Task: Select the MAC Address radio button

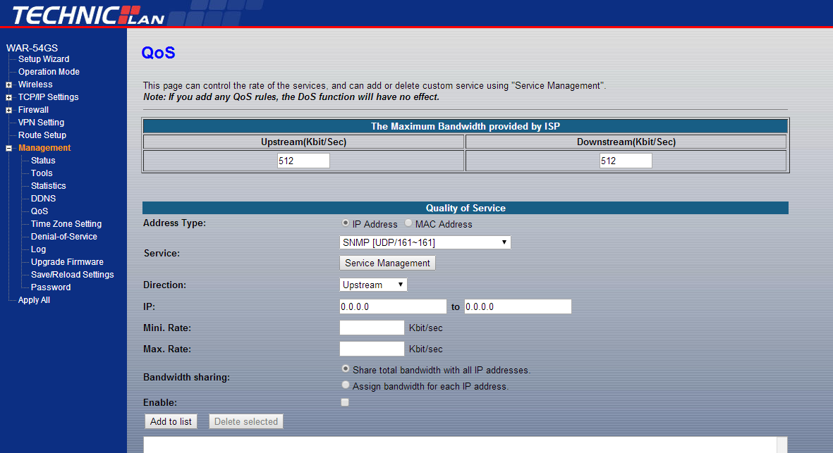Action: pos(408,223)
